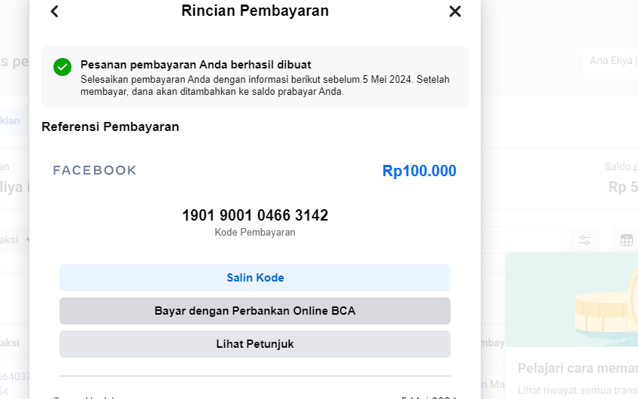Open Lihat Petunjuk instructions
This screenshot has height=399, width=638.
[254, 344]
